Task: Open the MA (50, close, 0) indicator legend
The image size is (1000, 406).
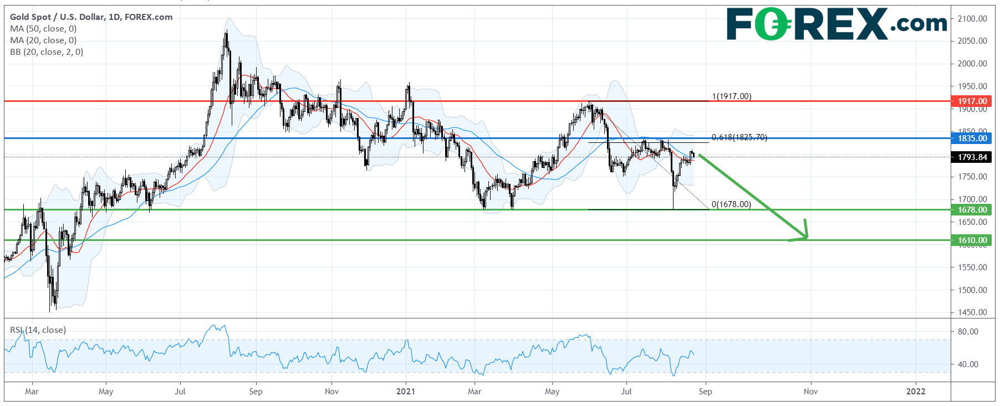Action: click(43, 29)
